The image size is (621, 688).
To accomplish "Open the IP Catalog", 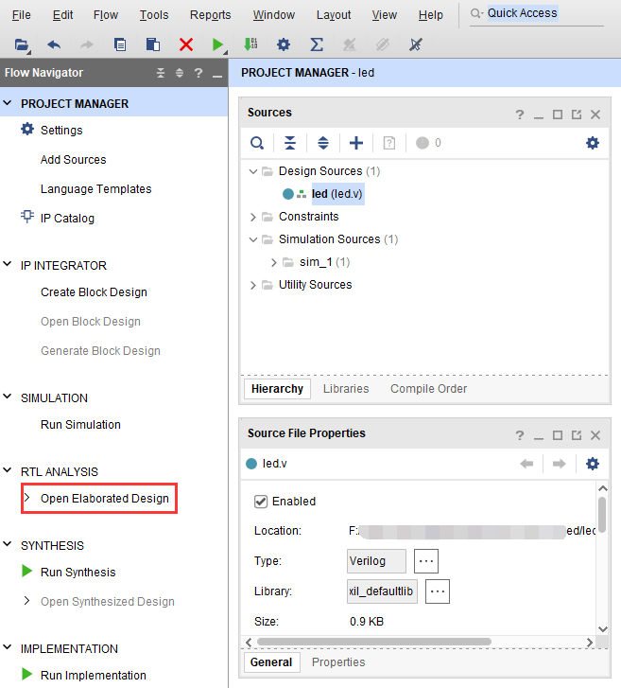I will 67,218.
